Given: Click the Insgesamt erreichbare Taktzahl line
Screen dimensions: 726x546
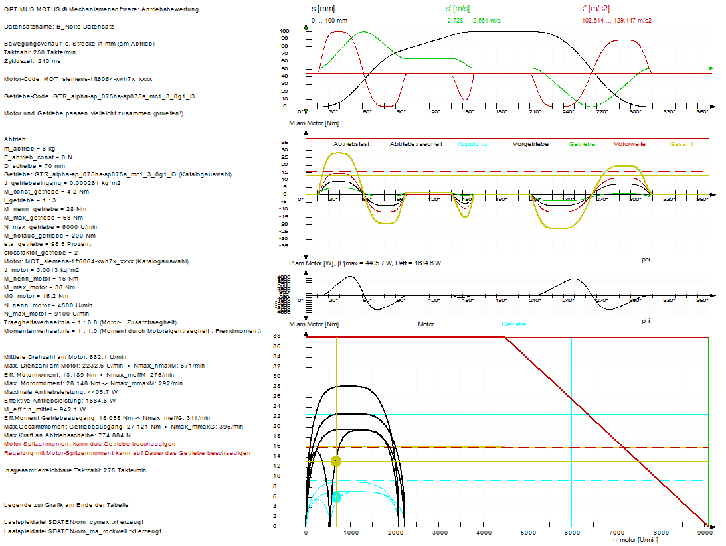Looking at the screenshot, I should [x=75, y=470].
